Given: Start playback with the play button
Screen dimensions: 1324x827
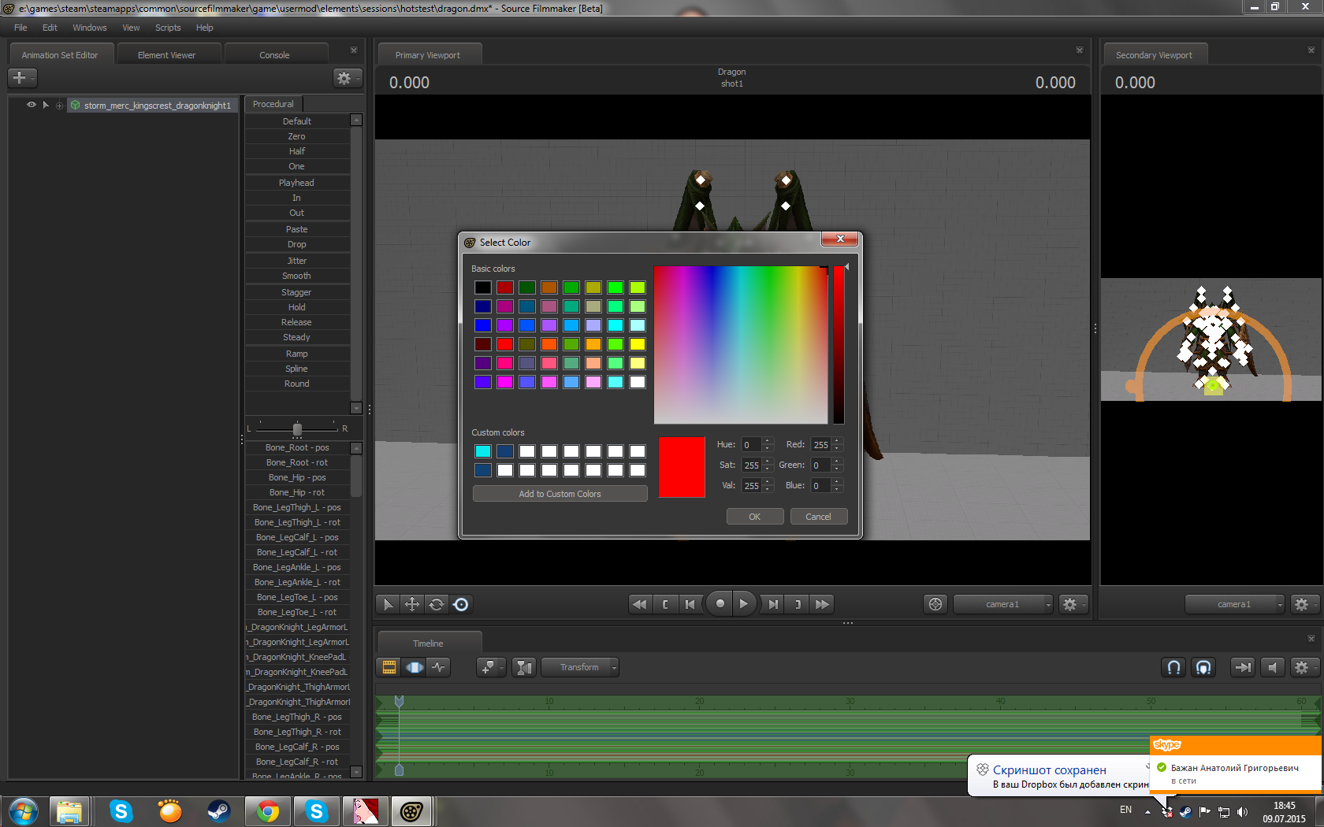Looking at the screenshot, I should (x=743, y=603).
